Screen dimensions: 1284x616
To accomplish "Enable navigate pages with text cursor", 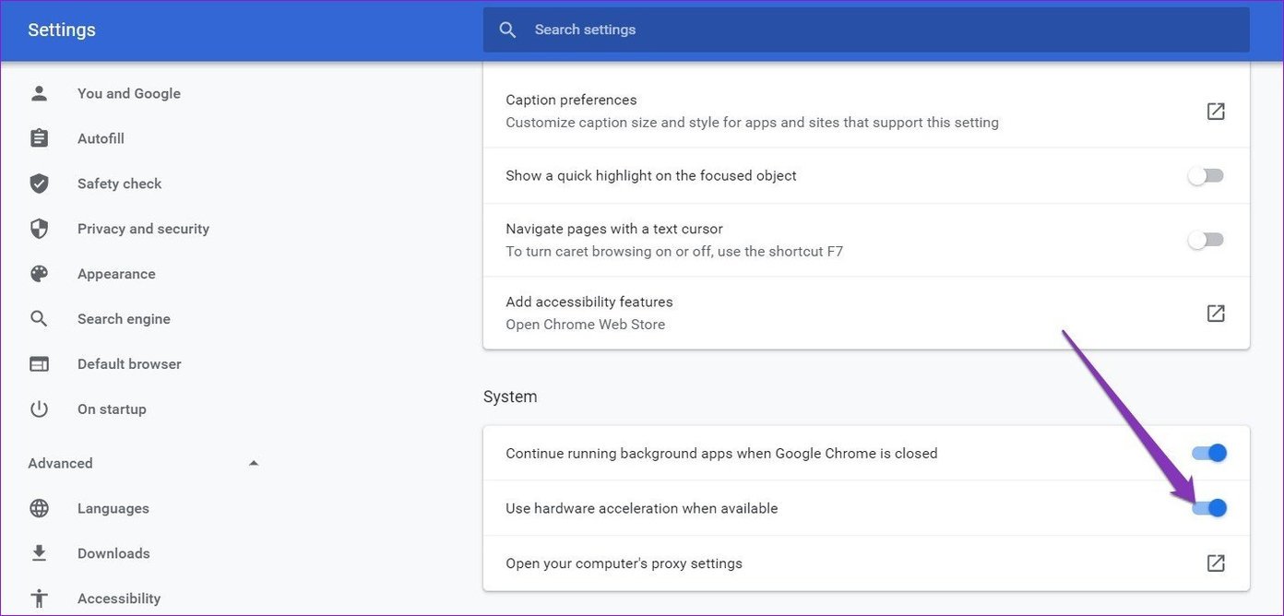I will (1206, 240).
